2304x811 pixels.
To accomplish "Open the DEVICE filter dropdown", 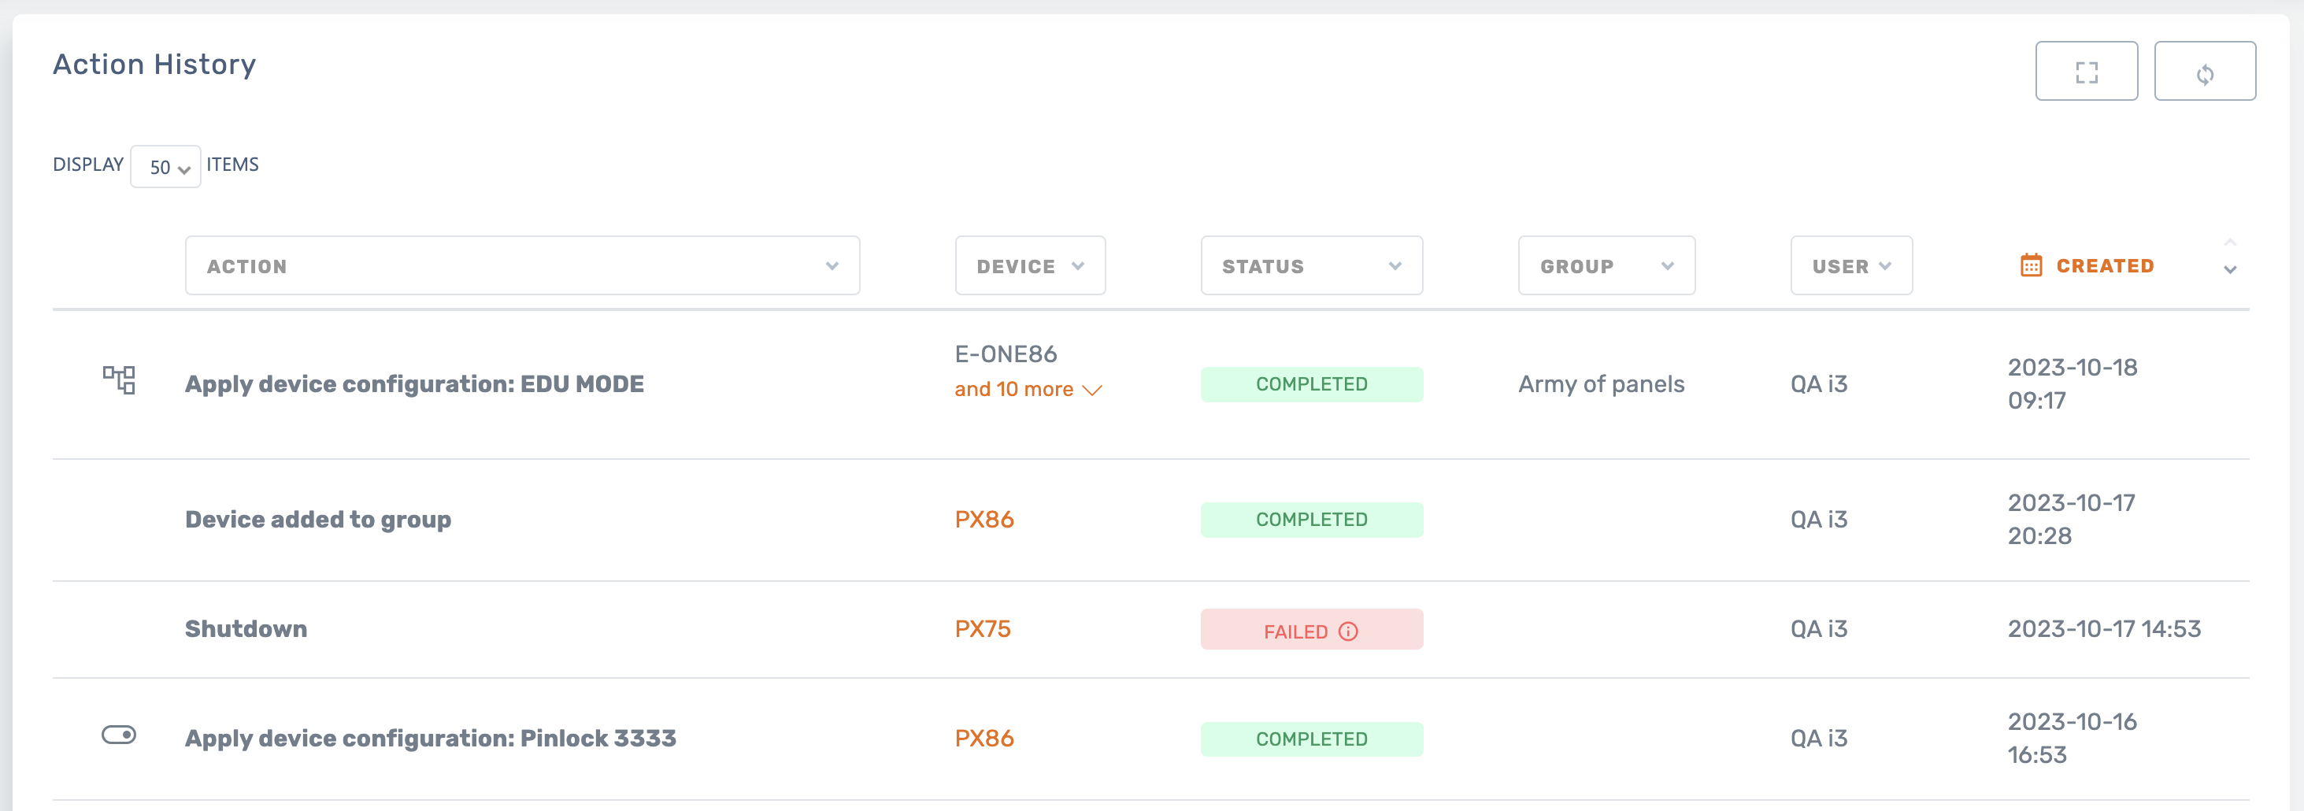I will 1029,265.
